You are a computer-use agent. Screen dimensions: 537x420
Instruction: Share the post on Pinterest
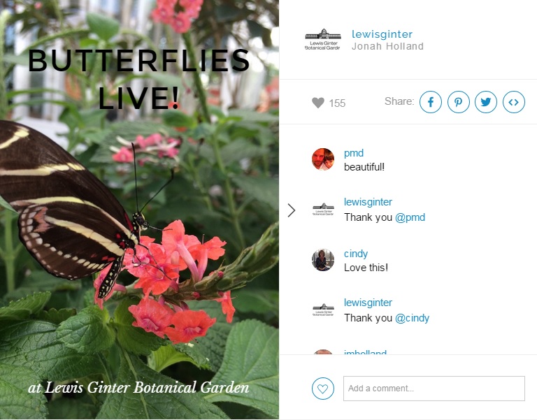459,102
